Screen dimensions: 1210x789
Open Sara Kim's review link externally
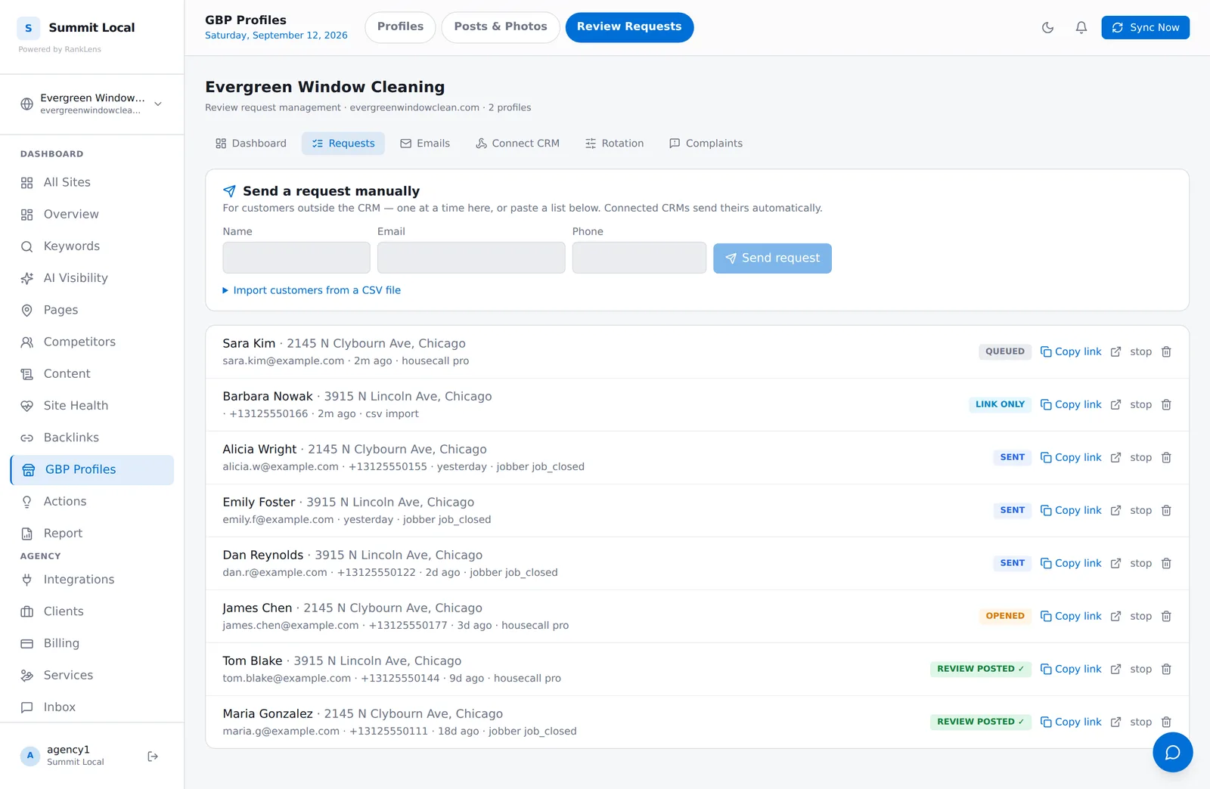click(1115, 352)
